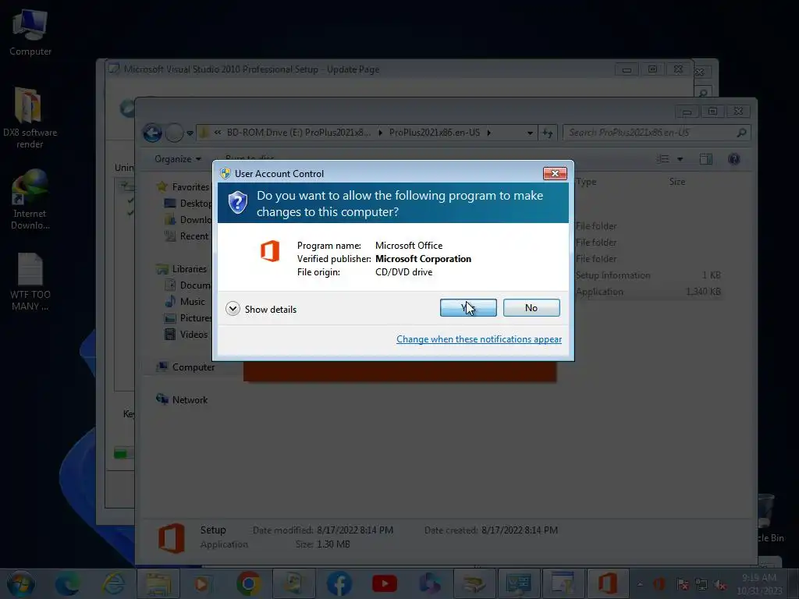The width and height of the screenshot is (799, 599).
Task: Open the address bar history dropdown arrow
Action: [x=530, y=133]
